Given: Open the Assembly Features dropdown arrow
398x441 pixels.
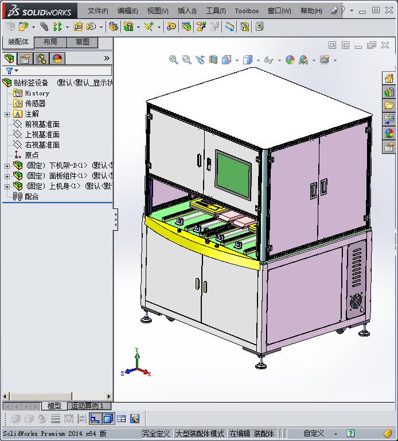Looking at the screenshot, I should 138,28.
